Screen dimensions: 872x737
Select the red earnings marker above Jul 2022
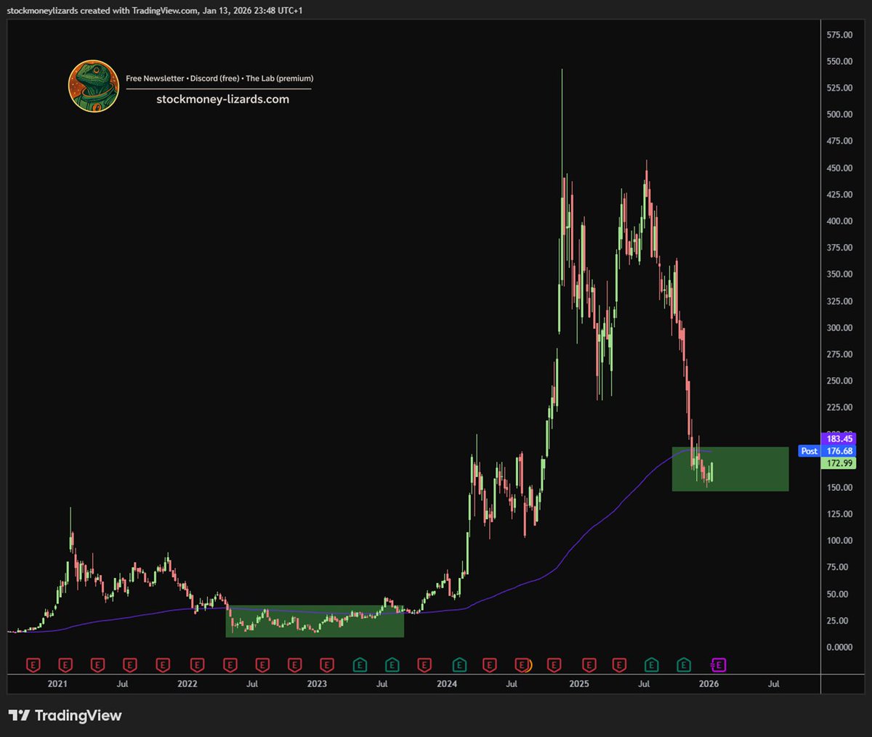coord(262,664)
